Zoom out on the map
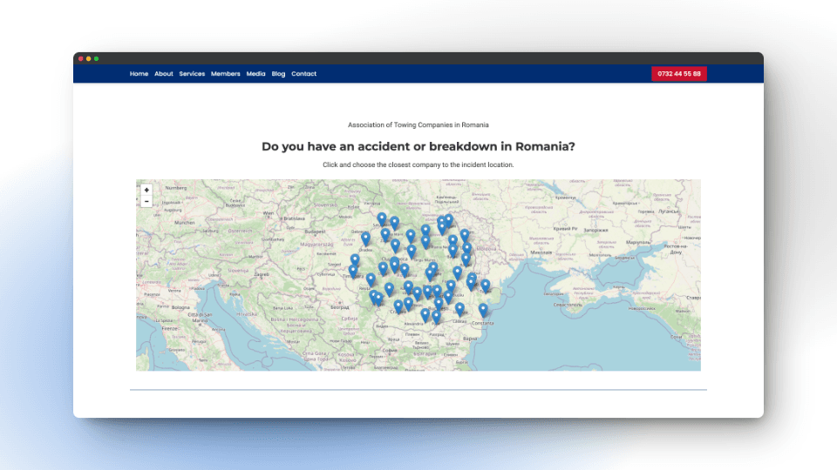The width and height of the screenshot is (837, 470). click(146, 201)
